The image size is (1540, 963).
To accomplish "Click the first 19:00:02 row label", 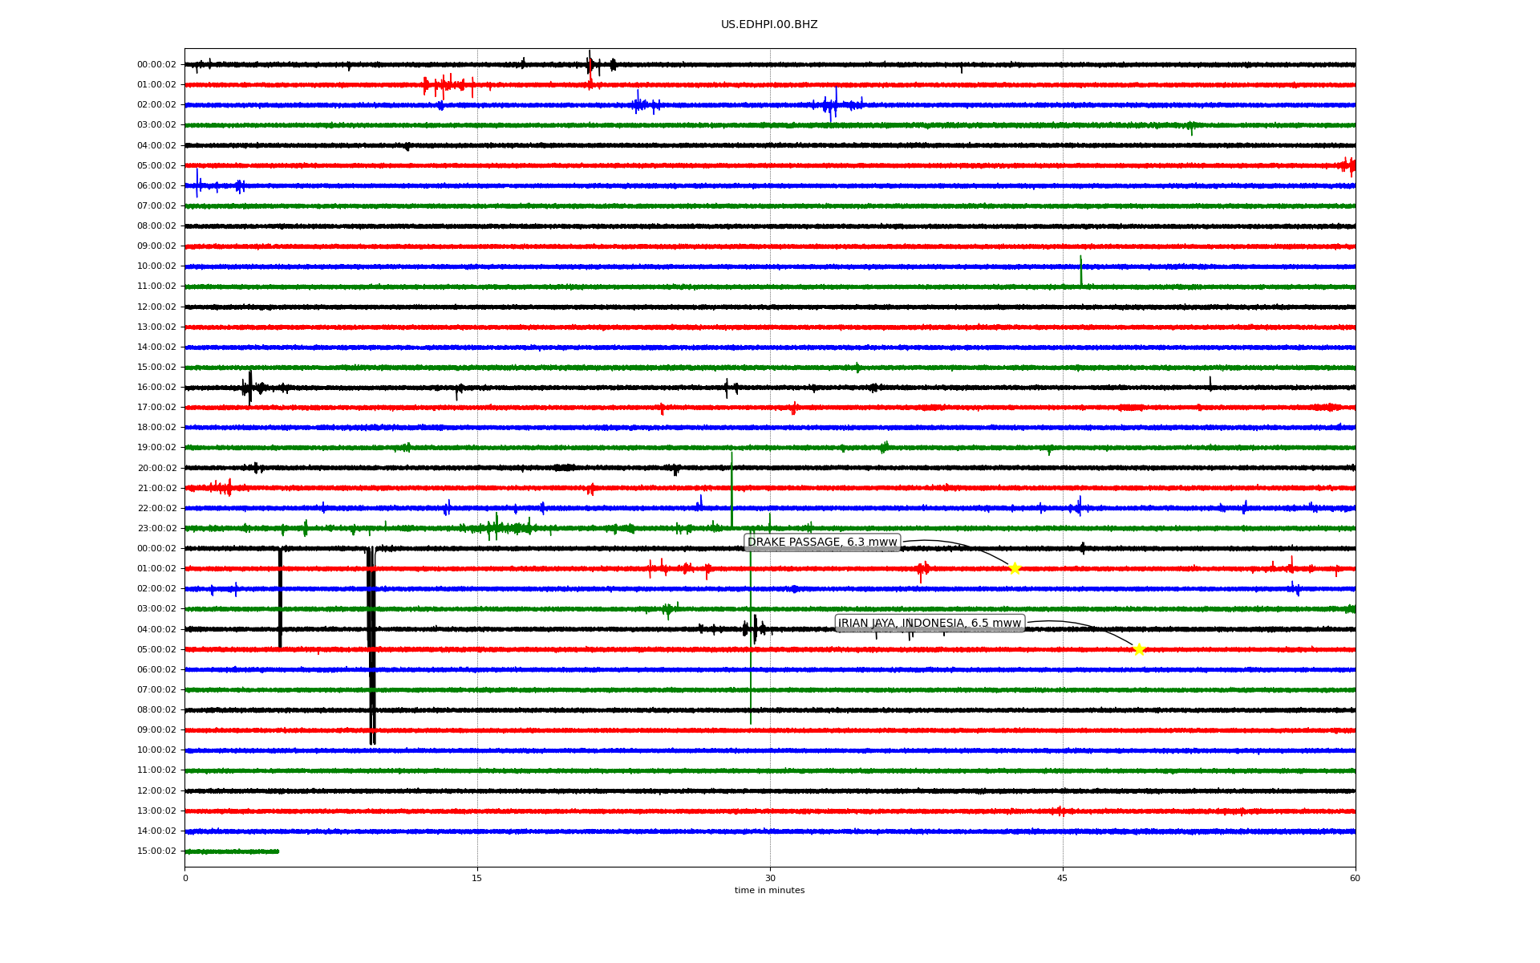I will 156,448.
